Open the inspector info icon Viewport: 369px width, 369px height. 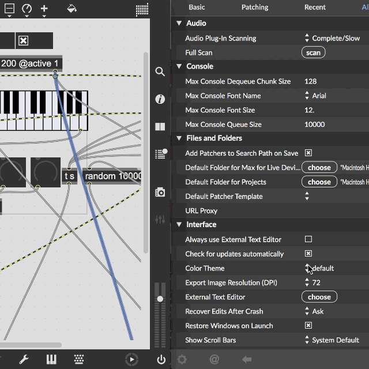pyautogui.click(x=160, y=99)
